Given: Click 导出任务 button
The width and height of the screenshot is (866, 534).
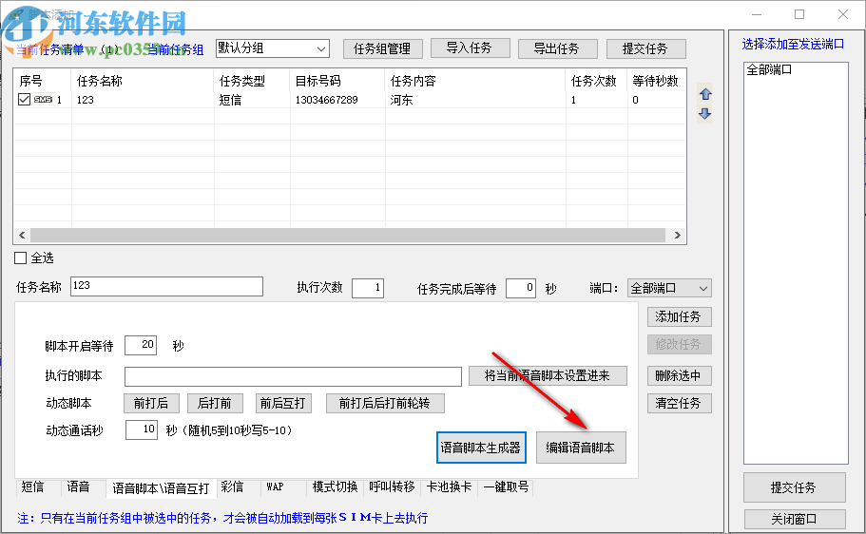Looking at the screenshot, I should click(557, 48).
